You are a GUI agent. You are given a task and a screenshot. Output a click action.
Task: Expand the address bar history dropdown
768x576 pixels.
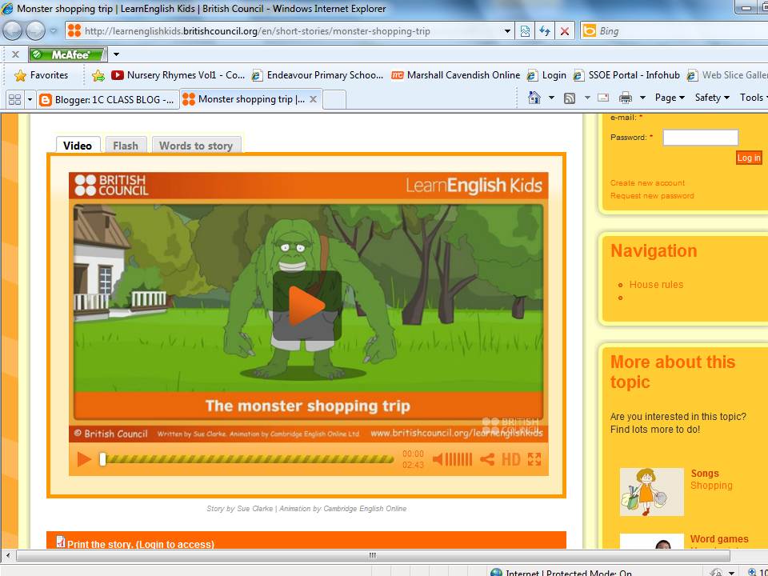[507, 31]
